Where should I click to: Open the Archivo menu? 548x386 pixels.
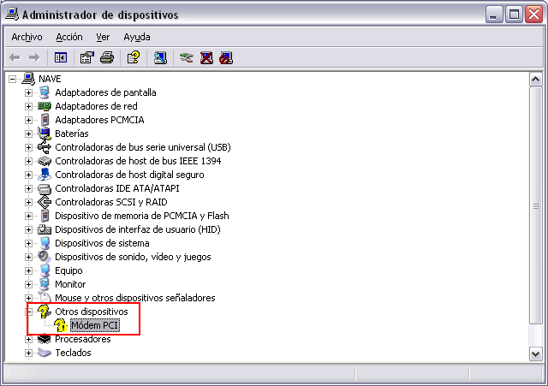[27, 37]
